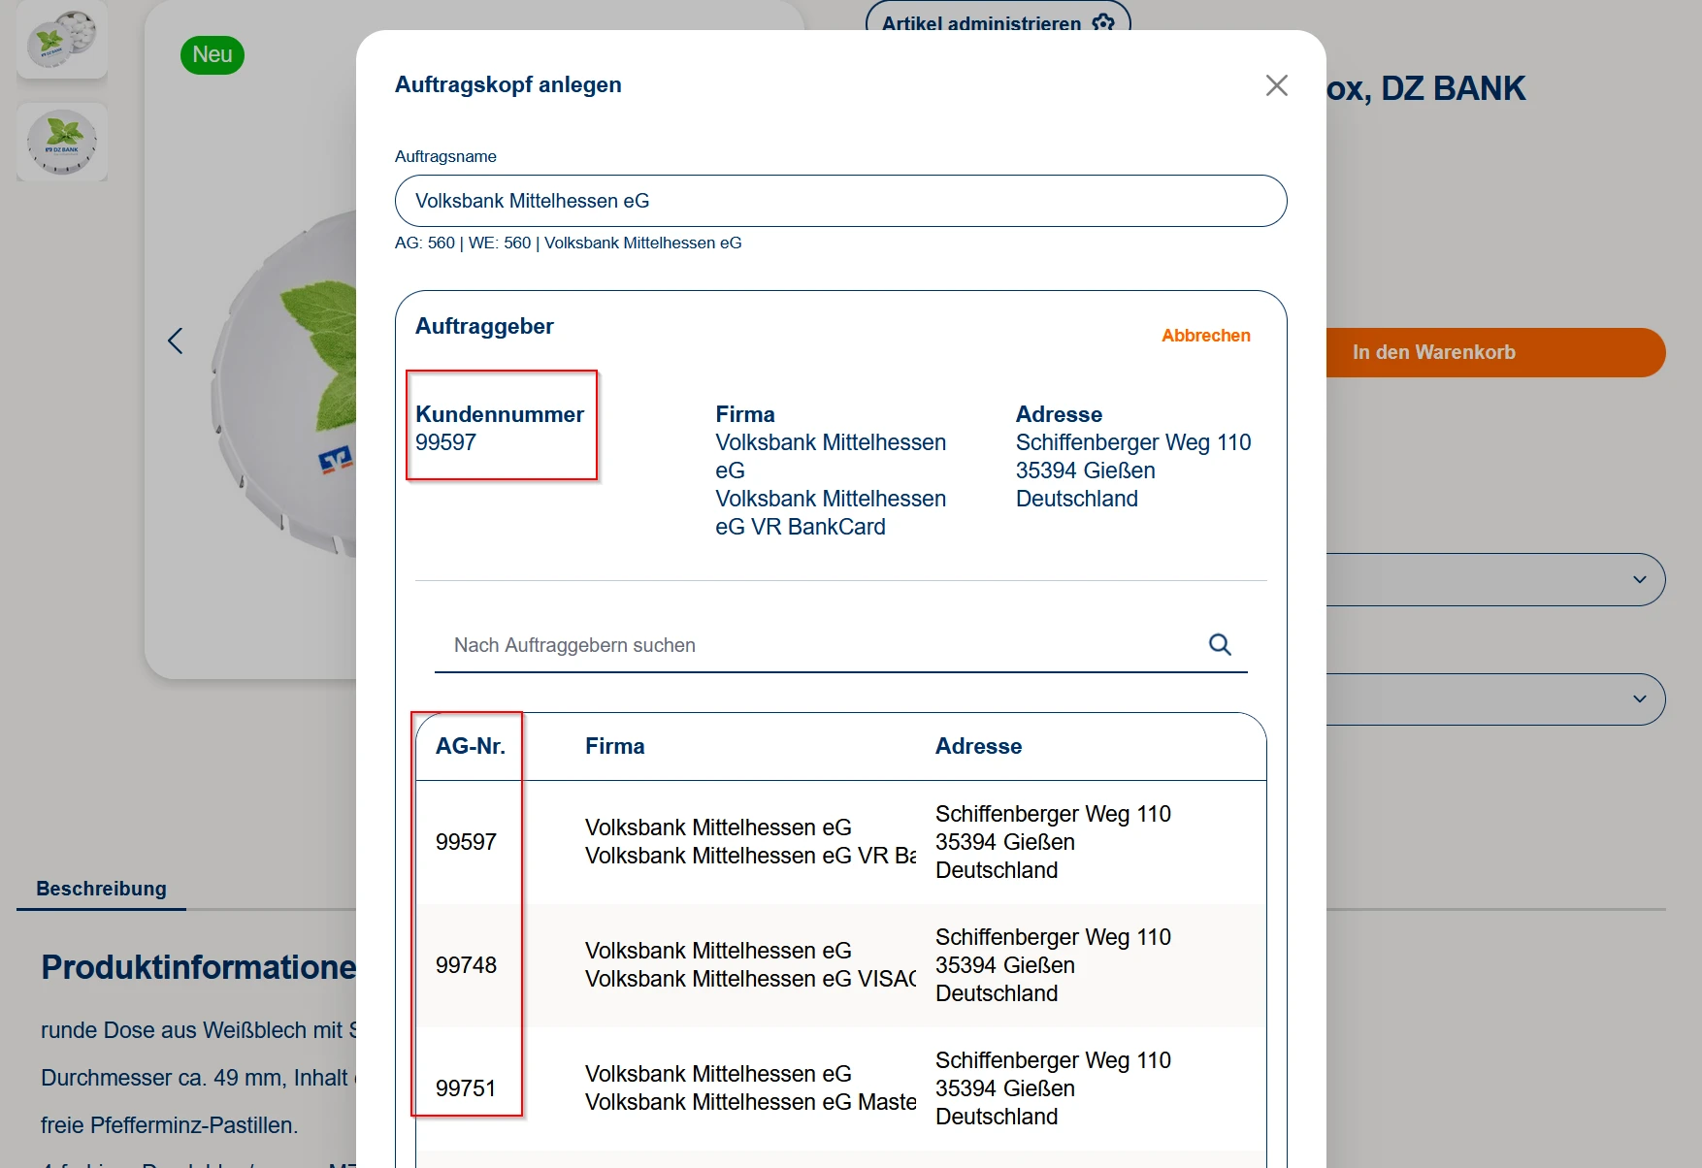This screenshot has width=1702, height=1168.
Task: Select the row with AG-Nr. 99751
Action: pyautogui.click(x=840, y=1088)
